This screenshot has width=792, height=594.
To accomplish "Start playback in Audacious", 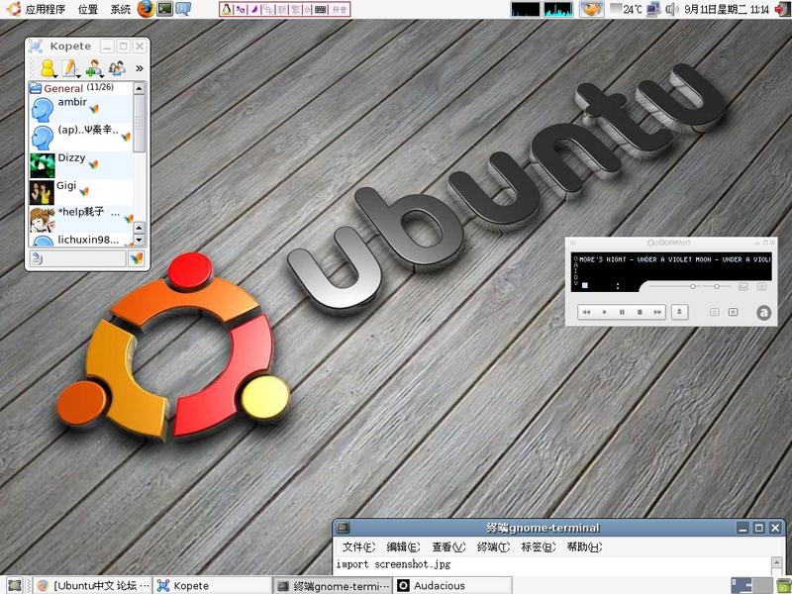I will [x=604, y=312].
